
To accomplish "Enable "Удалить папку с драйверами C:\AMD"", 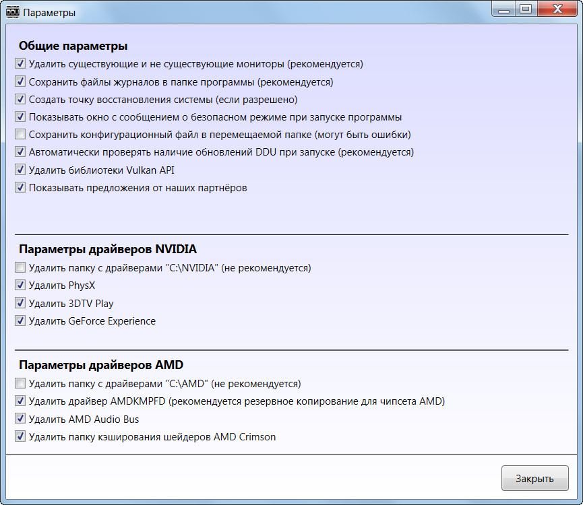I will click(20, 383).
